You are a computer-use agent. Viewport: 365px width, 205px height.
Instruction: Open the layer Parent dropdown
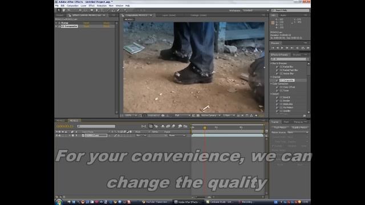coord(177,136)
